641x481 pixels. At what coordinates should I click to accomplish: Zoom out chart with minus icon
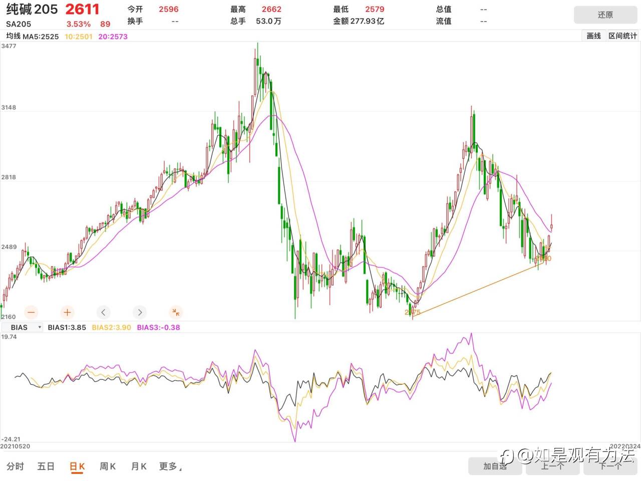coord(31,312)
